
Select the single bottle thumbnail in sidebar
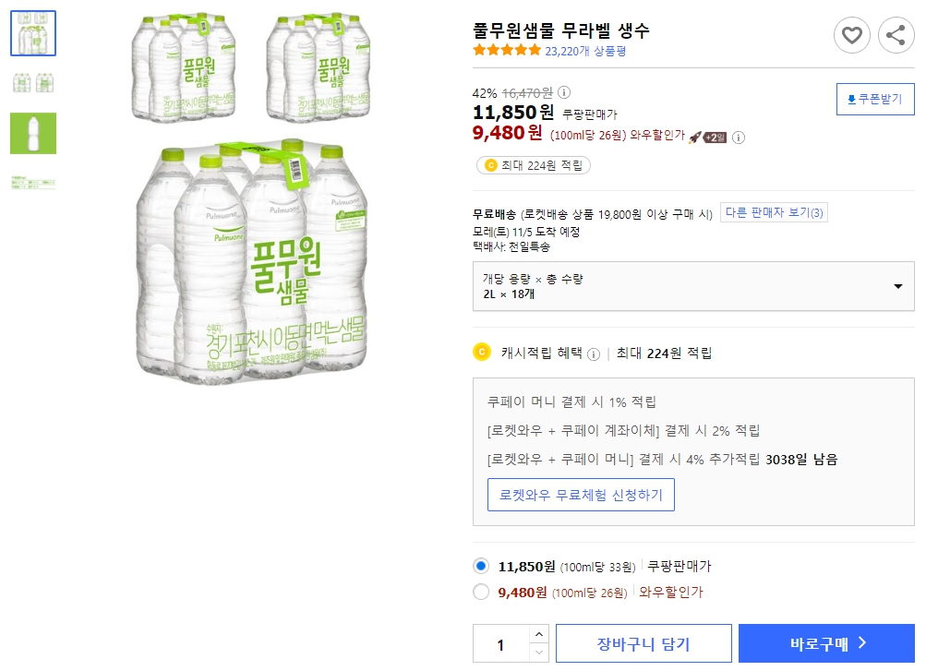pos(32,133)
